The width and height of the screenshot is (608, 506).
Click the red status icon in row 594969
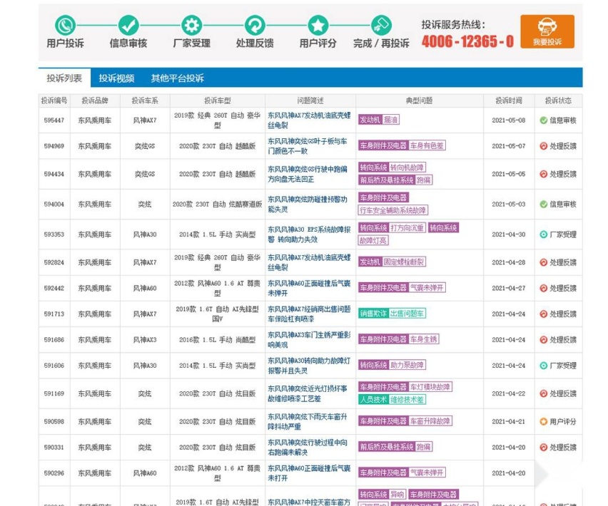pos(543,146)
